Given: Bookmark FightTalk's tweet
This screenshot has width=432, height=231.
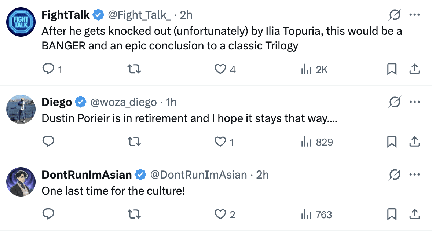Looking at the screenshot, I should (x=392, y=69).
